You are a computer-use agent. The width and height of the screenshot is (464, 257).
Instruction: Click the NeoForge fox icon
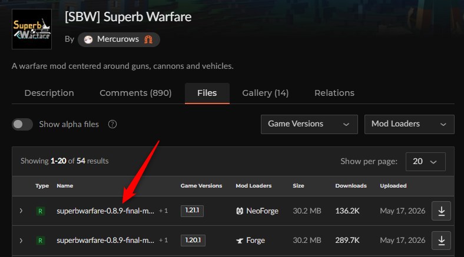pos(240,211)
